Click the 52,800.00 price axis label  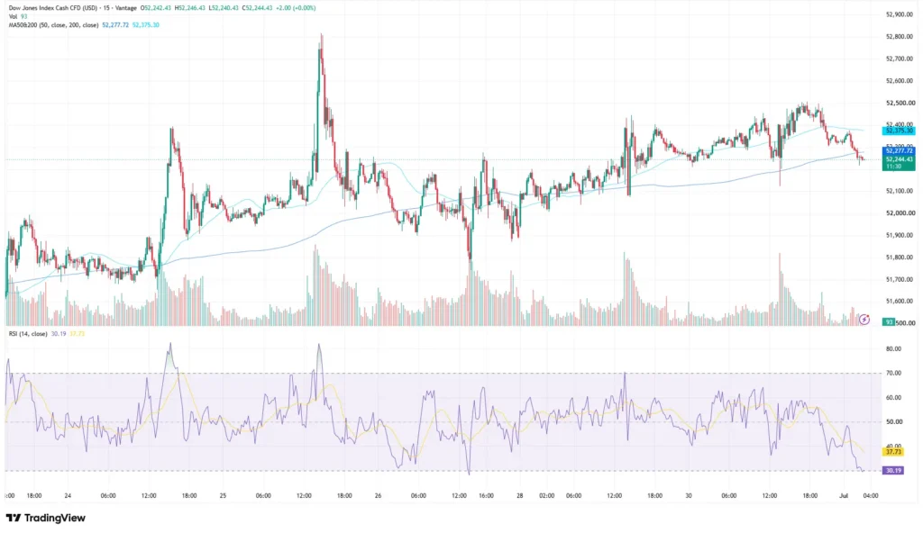click(x=900, y=37)
